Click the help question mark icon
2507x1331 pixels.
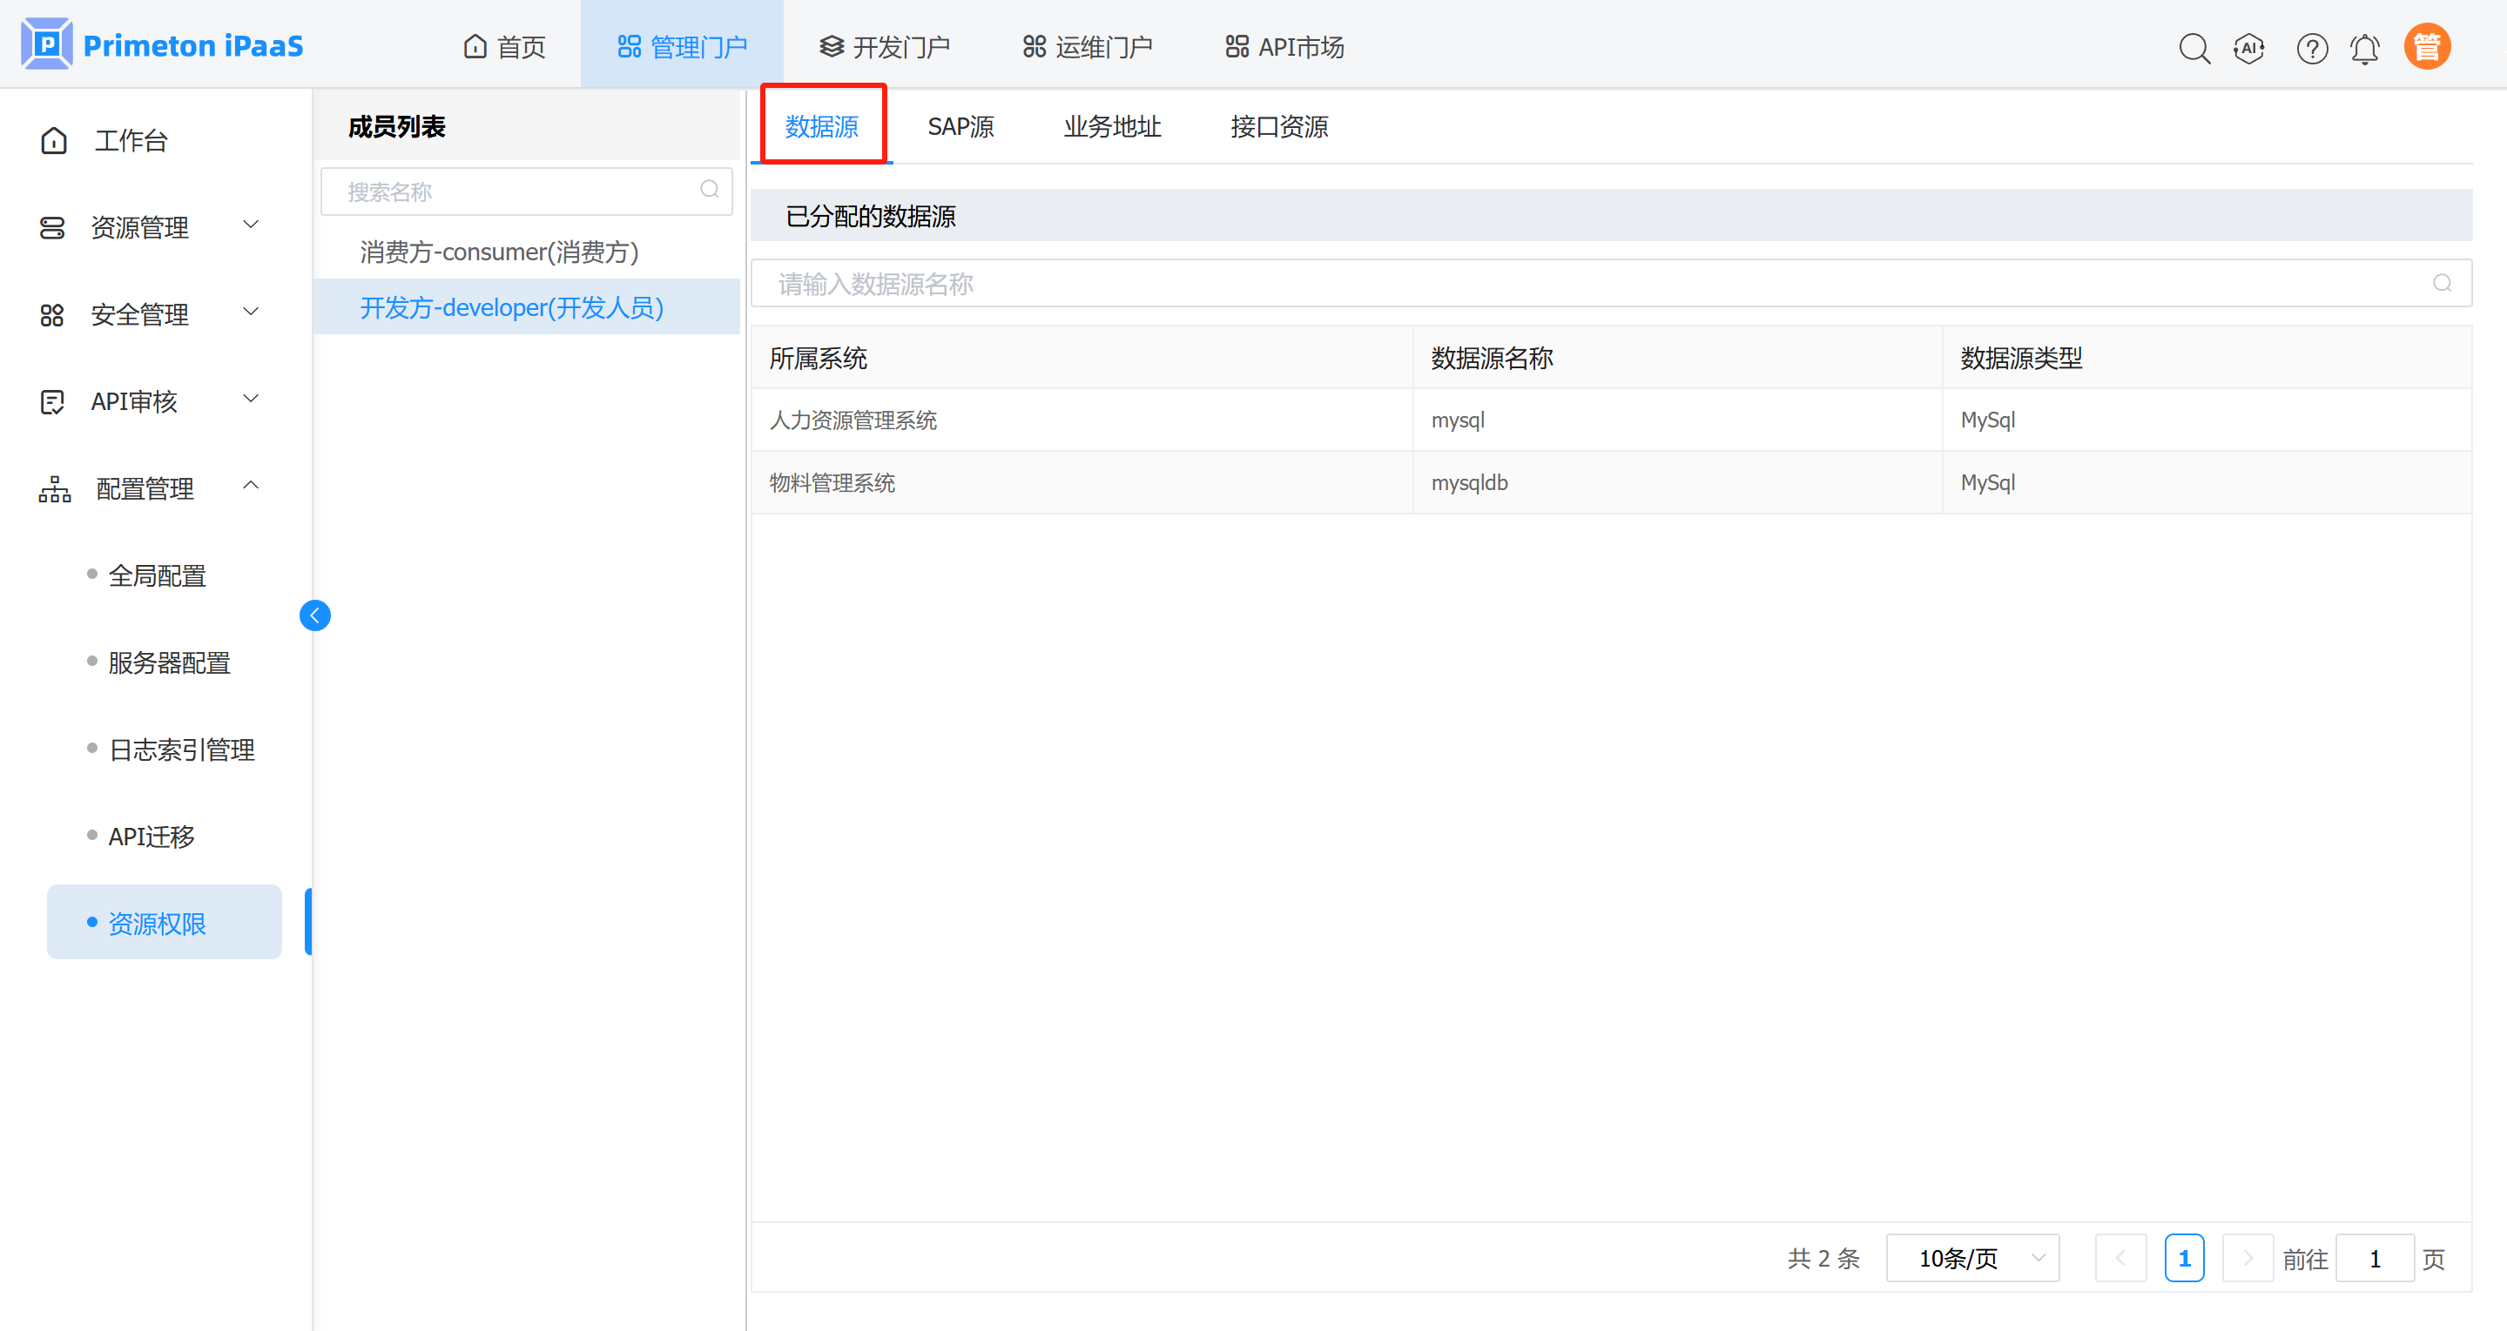click(x=2311, y=48)
